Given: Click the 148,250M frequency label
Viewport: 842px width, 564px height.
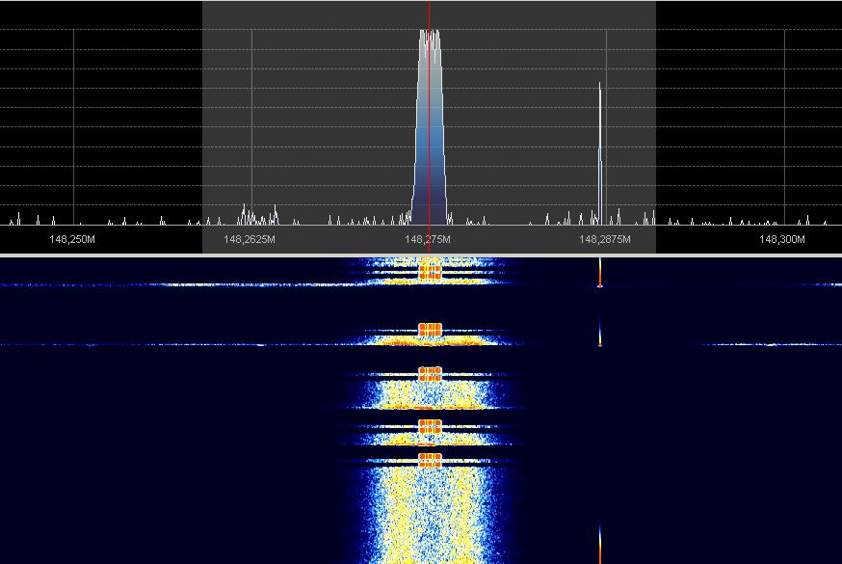Looking at the screenshot, I should [x=72, y=239].
